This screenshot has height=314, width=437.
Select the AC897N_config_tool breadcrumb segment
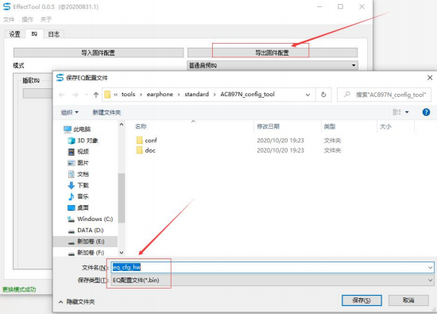[247, 95]
